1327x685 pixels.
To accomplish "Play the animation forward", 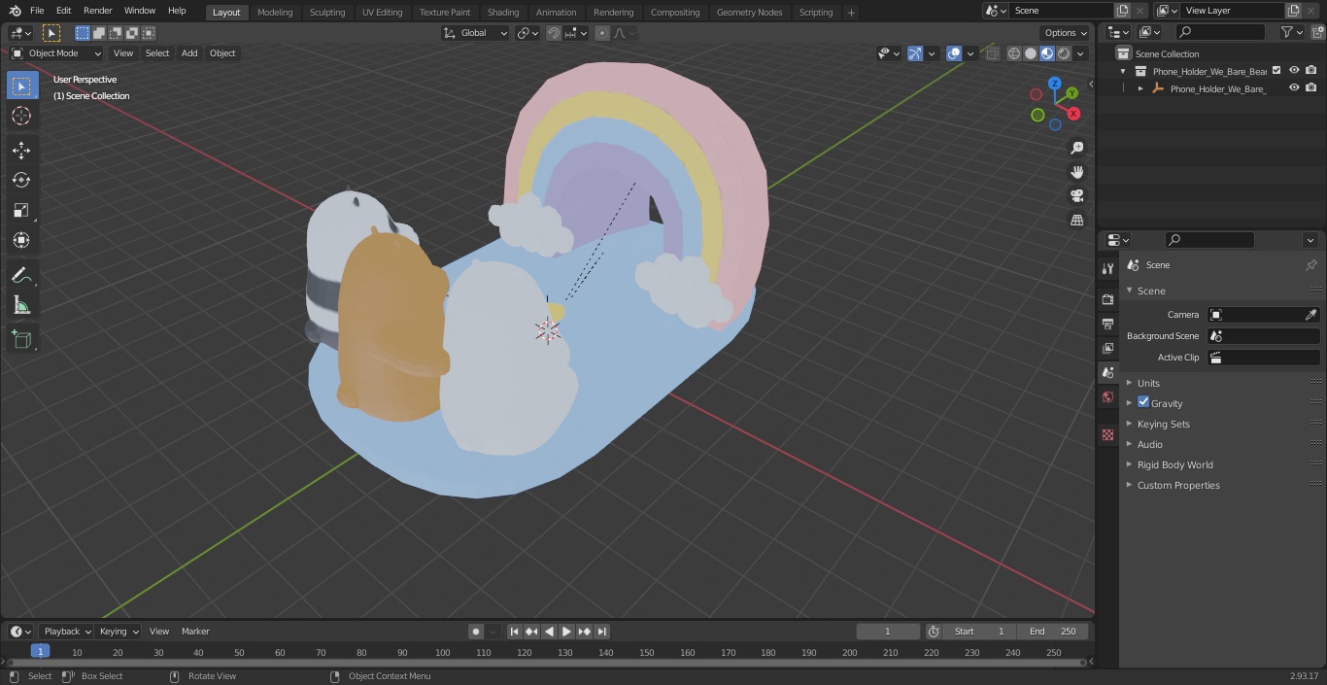I will click(x=566, y=632).
